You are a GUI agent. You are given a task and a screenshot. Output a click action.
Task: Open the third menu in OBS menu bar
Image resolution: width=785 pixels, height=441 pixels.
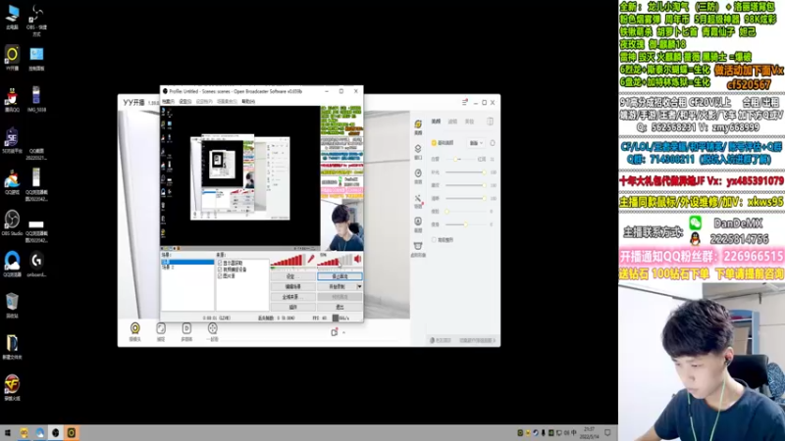pyautogui.click(x=204, y=102)
